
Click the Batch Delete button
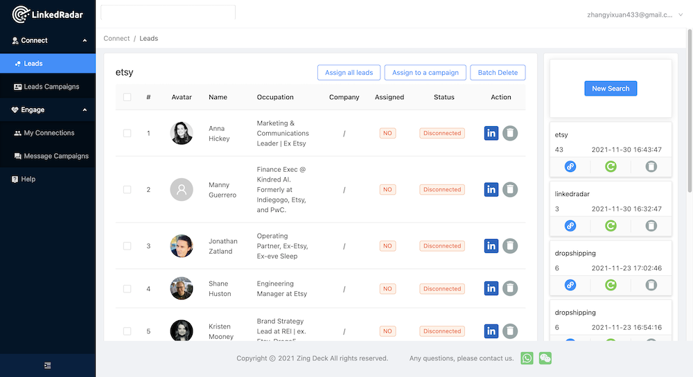coord(498,73)
